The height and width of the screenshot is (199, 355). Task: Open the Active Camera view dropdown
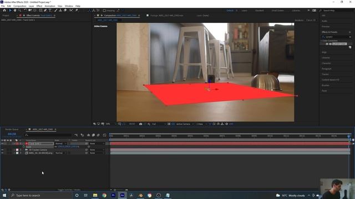click(185, 124)
